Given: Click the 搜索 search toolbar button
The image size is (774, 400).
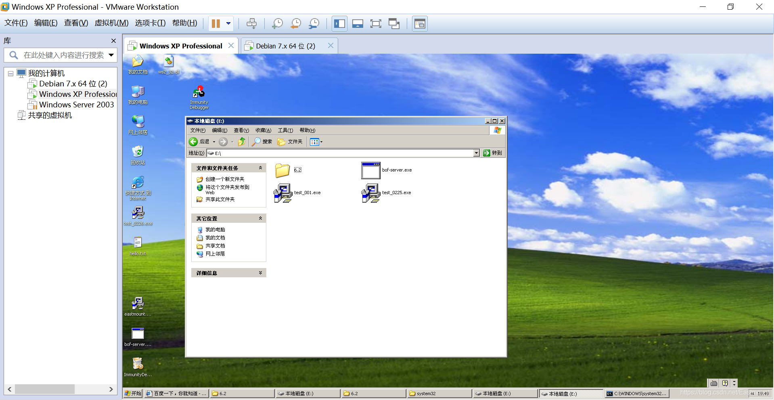Looking at the screenshot, I should coord(262,142).
